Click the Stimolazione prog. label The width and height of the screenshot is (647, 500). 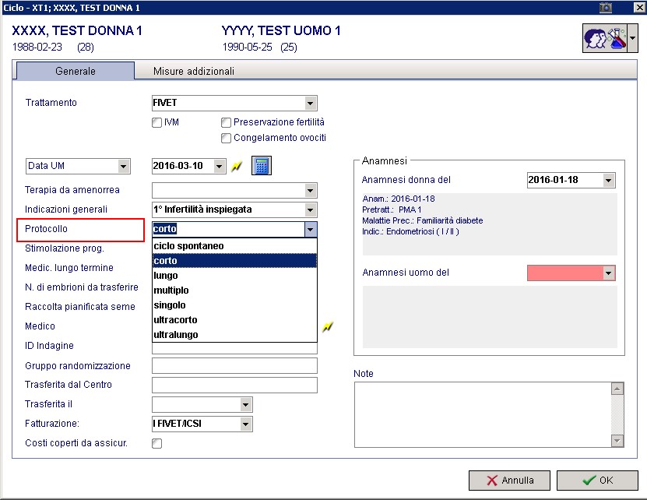65,248
